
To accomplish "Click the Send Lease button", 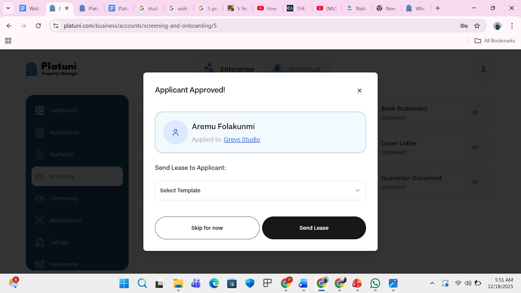I will [314, 228].
